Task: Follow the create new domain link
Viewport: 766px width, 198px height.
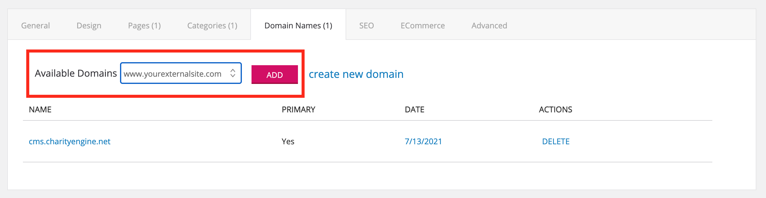Action: [356, 74]
